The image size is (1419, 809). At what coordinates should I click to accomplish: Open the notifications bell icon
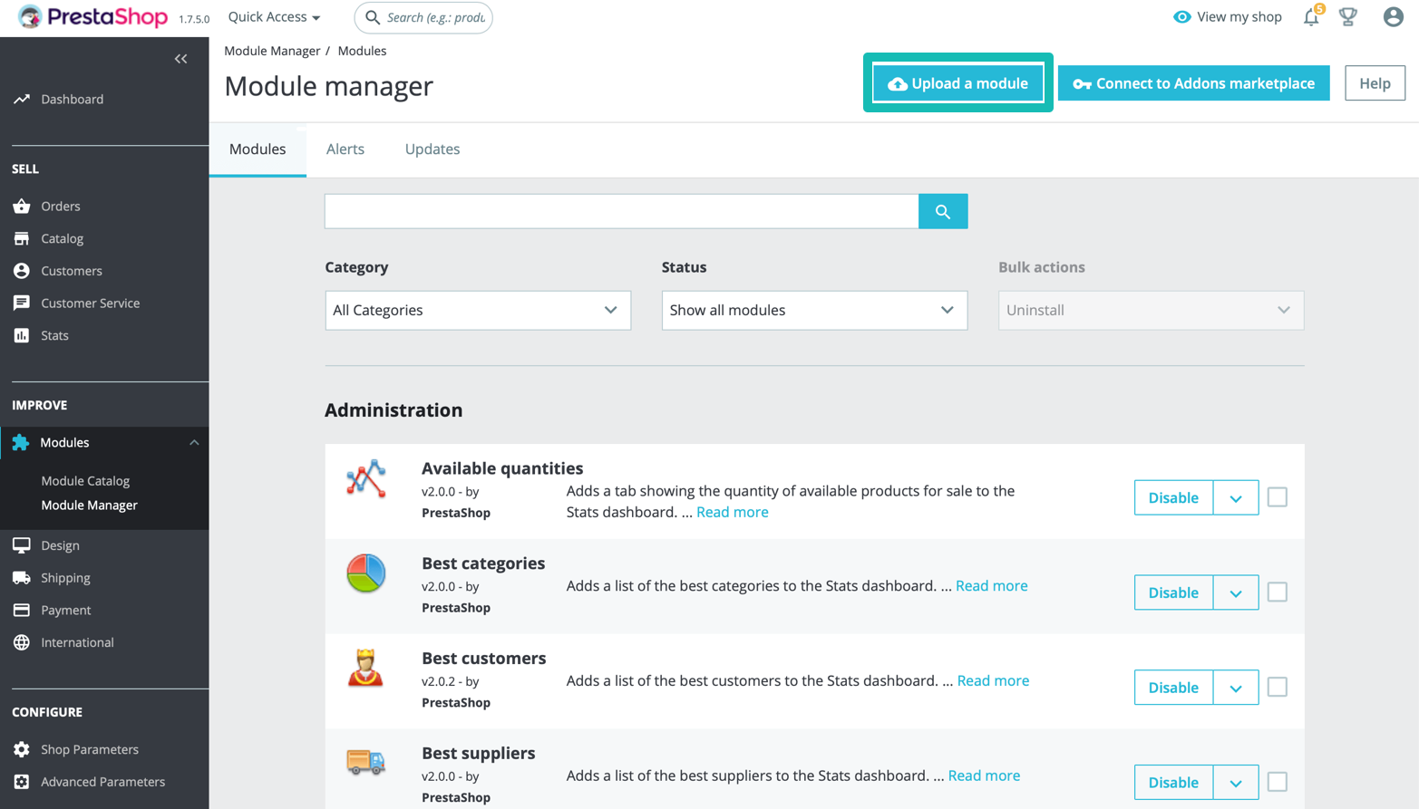point(1311,16)
